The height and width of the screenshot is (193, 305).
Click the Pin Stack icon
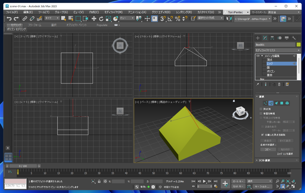coord(258,84)
